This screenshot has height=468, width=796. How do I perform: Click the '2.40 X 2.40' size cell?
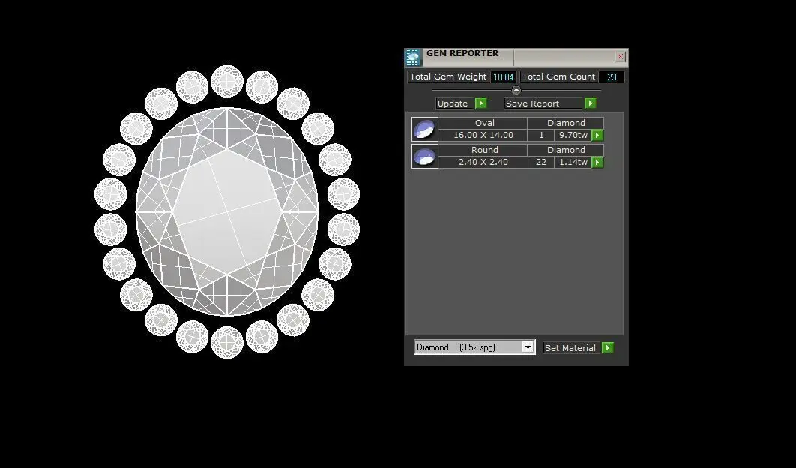point(483,162)
